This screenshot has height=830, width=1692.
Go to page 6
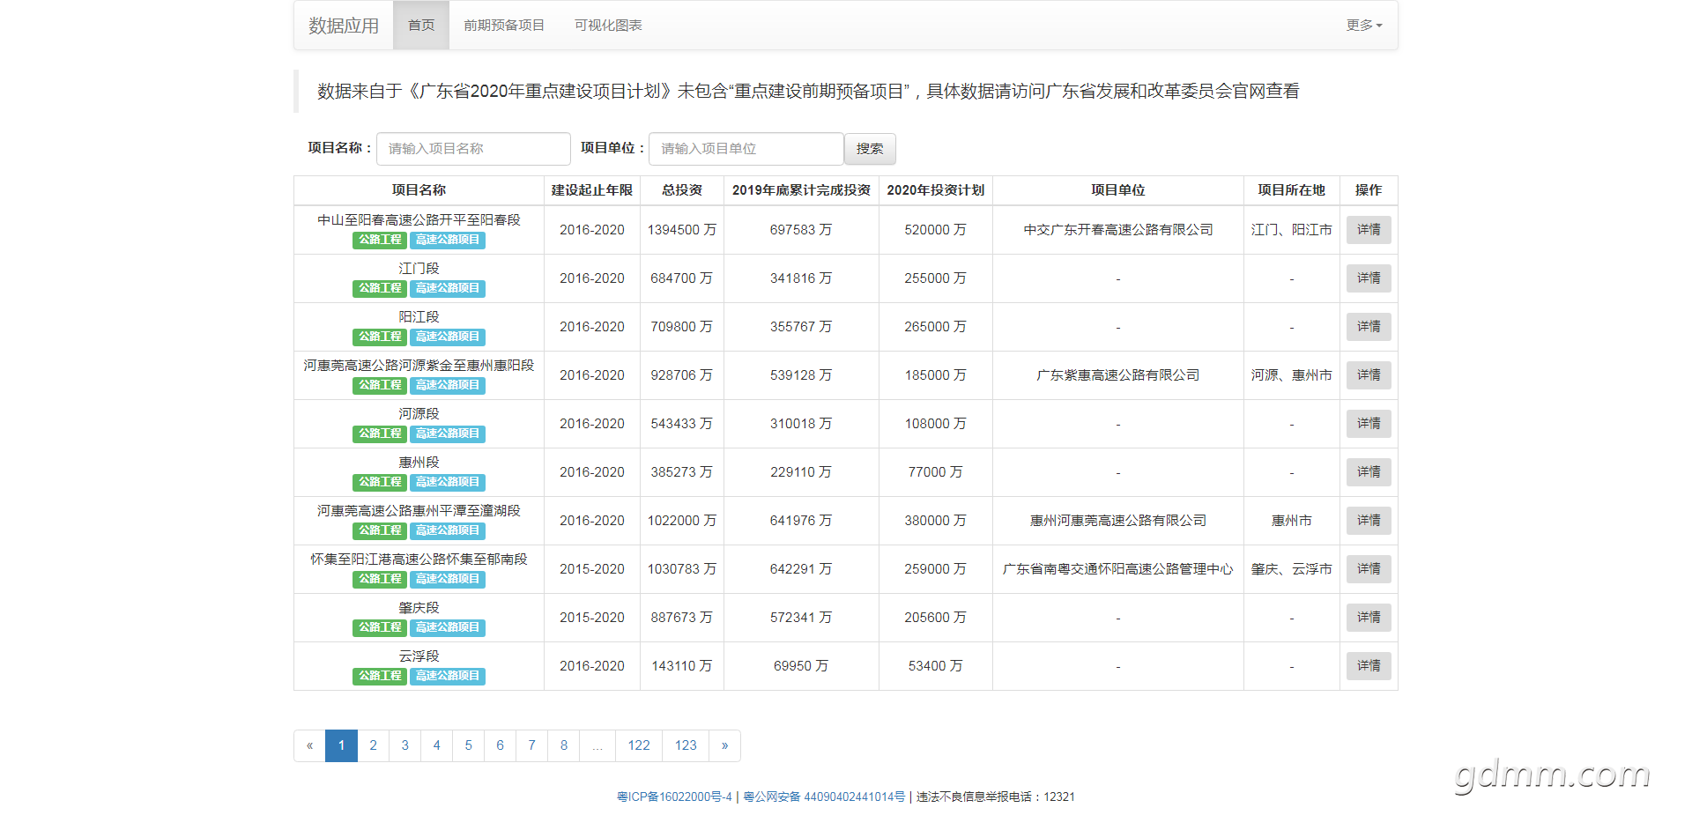coord(500,745)
